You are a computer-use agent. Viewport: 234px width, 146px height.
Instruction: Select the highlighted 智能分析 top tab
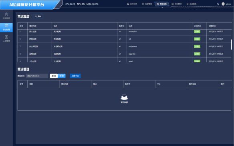point(161,4)
